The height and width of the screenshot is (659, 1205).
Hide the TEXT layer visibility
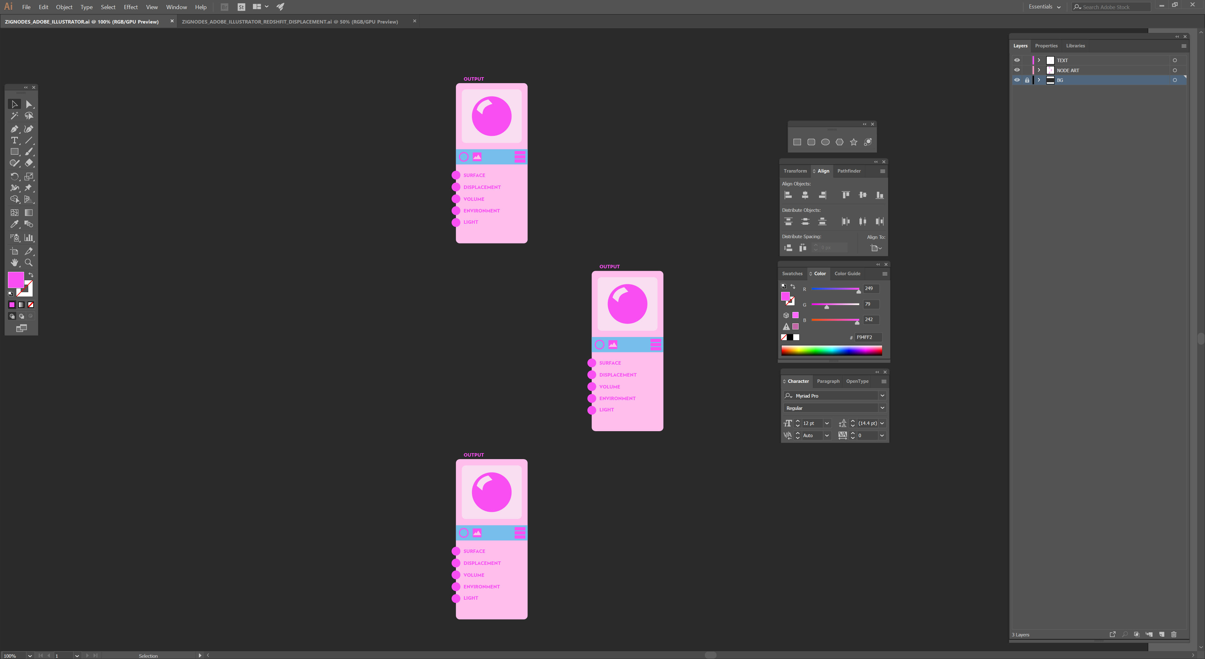pyautogui.click(x=1017, y=60)
